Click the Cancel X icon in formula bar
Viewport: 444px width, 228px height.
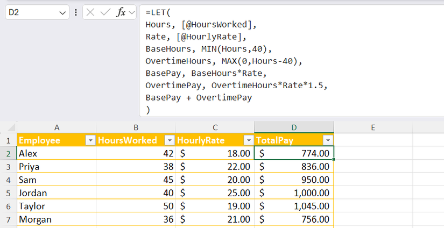tap(90, 12)
